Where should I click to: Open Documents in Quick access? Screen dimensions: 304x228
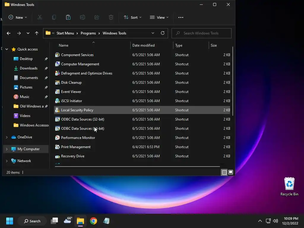[29, 78]
